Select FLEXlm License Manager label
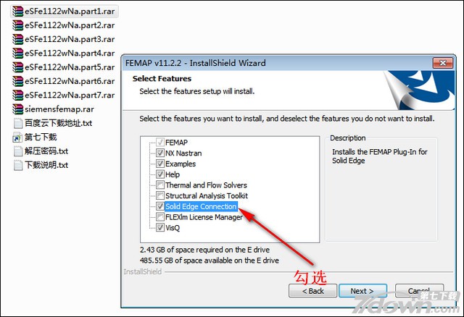Image resolution: width=464 pixels, height=317 pixels. tap(204, 217)
